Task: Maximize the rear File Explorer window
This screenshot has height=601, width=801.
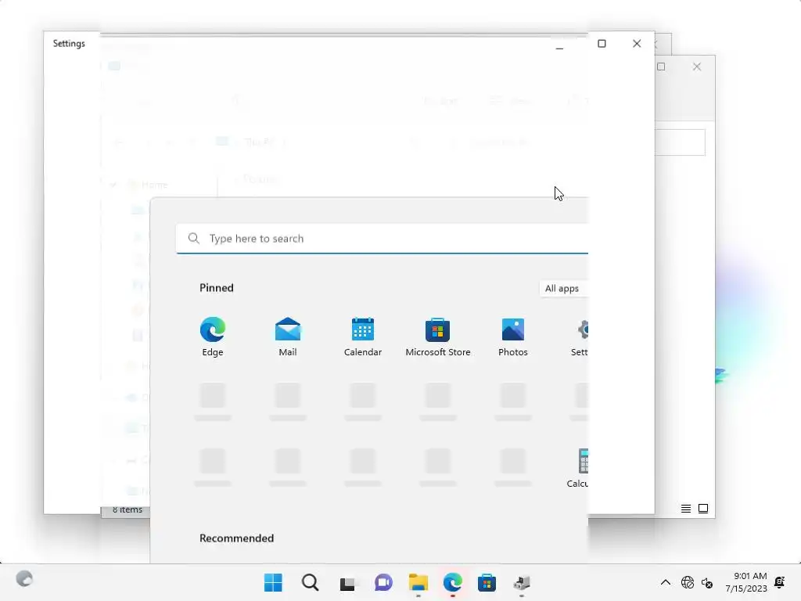Action: pos(661,67)
